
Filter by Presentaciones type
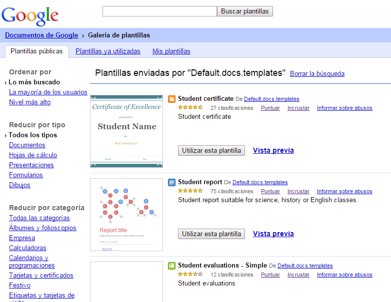pos(31,165)
